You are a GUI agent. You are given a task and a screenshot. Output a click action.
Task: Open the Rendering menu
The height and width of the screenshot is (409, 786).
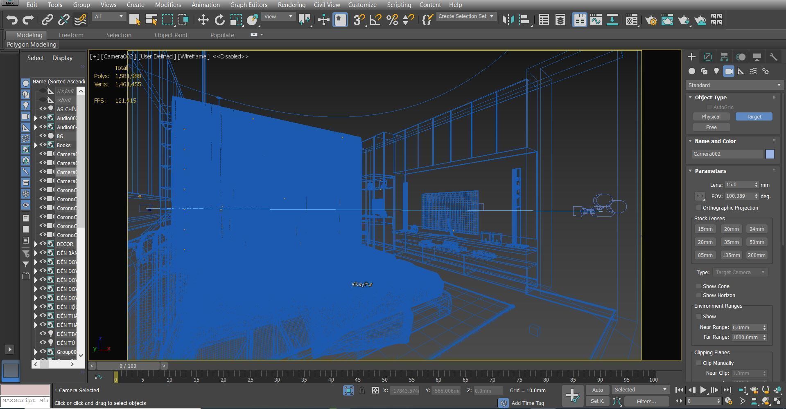point(291,5)
